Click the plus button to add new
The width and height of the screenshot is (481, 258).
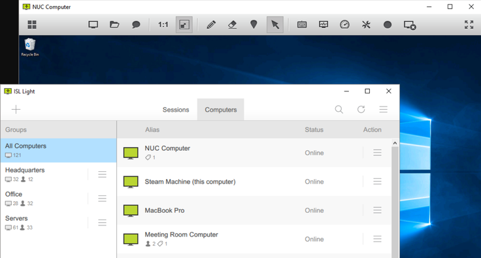(16, 109)
